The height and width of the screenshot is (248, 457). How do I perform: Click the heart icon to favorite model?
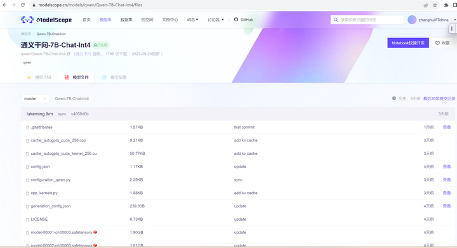coord(437,43)
